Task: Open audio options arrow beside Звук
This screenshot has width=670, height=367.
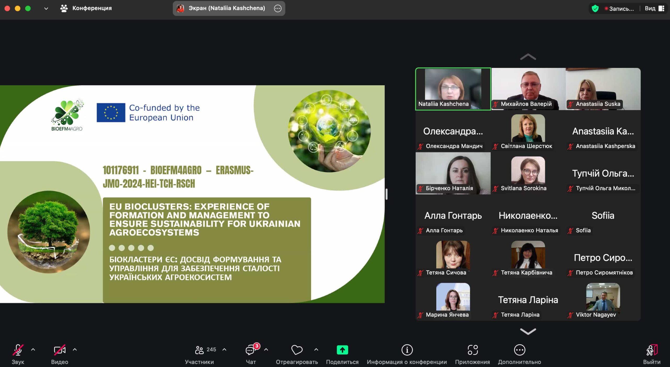Action: point(33,349)
